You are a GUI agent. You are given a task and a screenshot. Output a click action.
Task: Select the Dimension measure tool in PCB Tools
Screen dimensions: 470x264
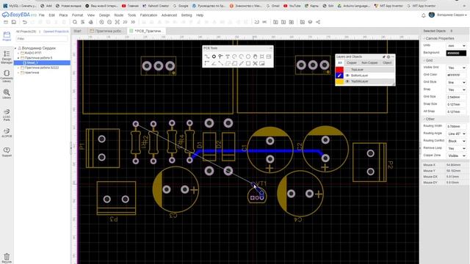(242, 63)
